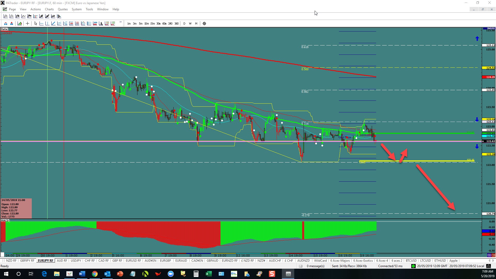The height and width of the screenshot is (279, 496).
Task: Restore the inner chart window
Action: point(483,9)
